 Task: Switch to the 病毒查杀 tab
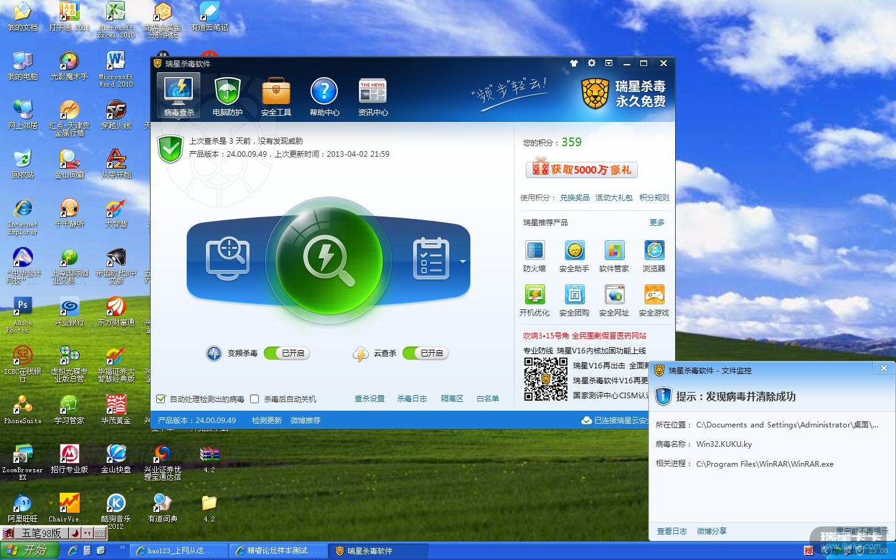coord(179,96)
